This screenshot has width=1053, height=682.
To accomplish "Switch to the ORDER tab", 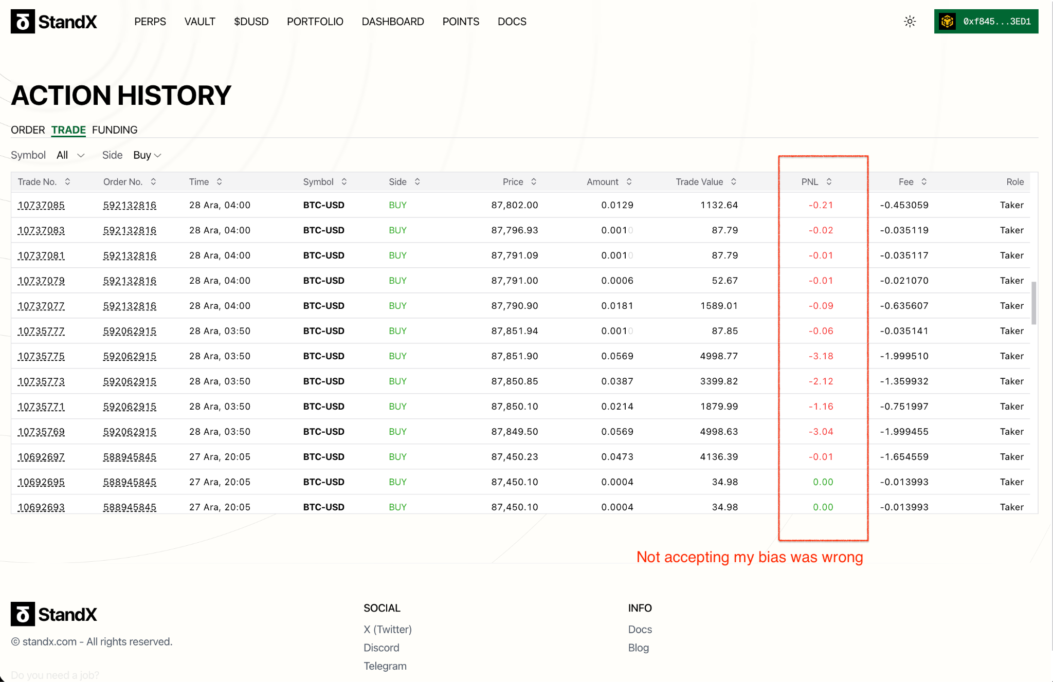I will tap(28, 130).
